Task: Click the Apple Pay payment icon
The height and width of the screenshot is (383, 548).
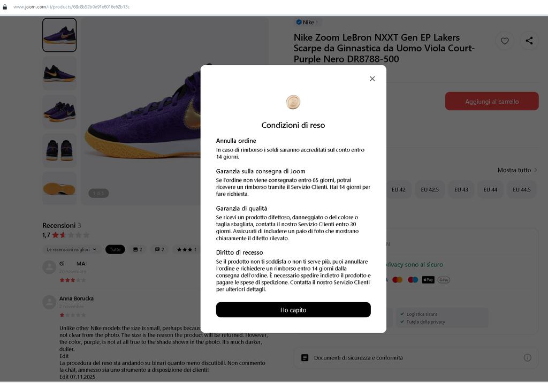Action: [x=428, y=280]
